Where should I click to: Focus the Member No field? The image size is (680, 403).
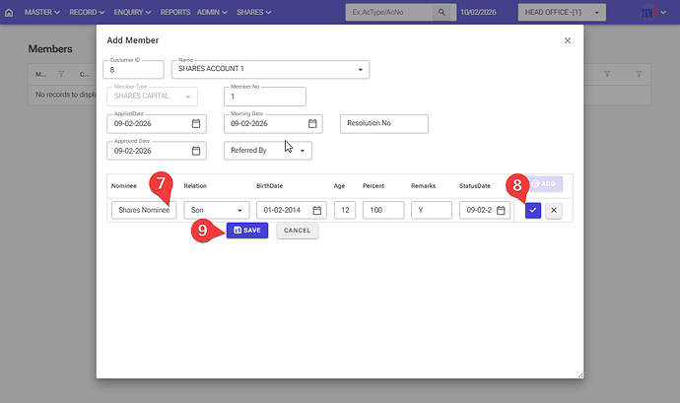(x=264, y=97)
